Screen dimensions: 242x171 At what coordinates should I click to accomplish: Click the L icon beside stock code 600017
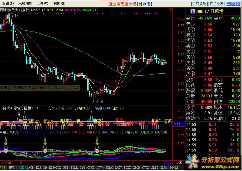(x=193, y=11)
